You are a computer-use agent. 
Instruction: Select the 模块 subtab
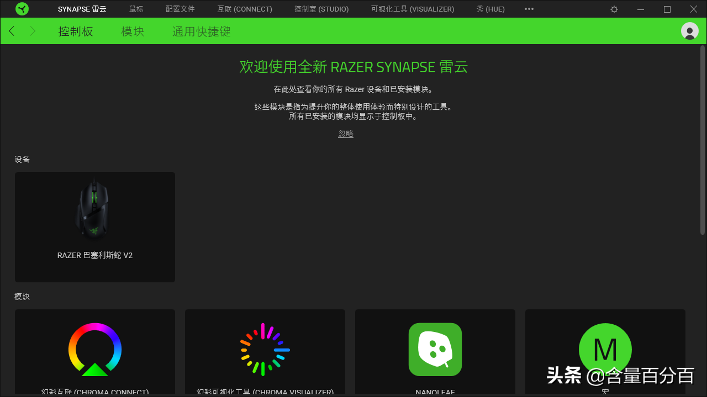133,31
